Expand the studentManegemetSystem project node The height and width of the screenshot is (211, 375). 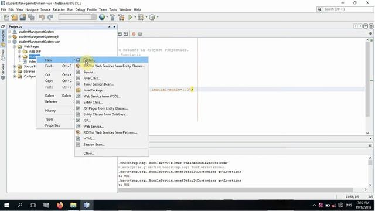(x=9, y=32)
